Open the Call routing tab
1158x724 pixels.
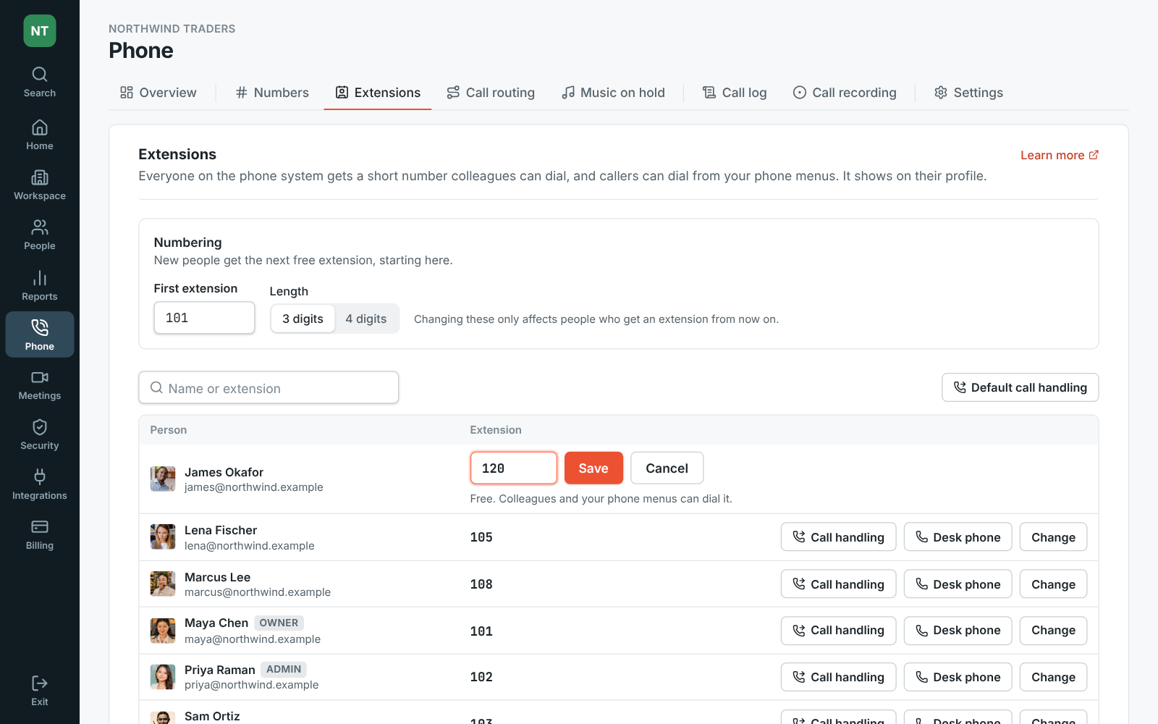491,93
